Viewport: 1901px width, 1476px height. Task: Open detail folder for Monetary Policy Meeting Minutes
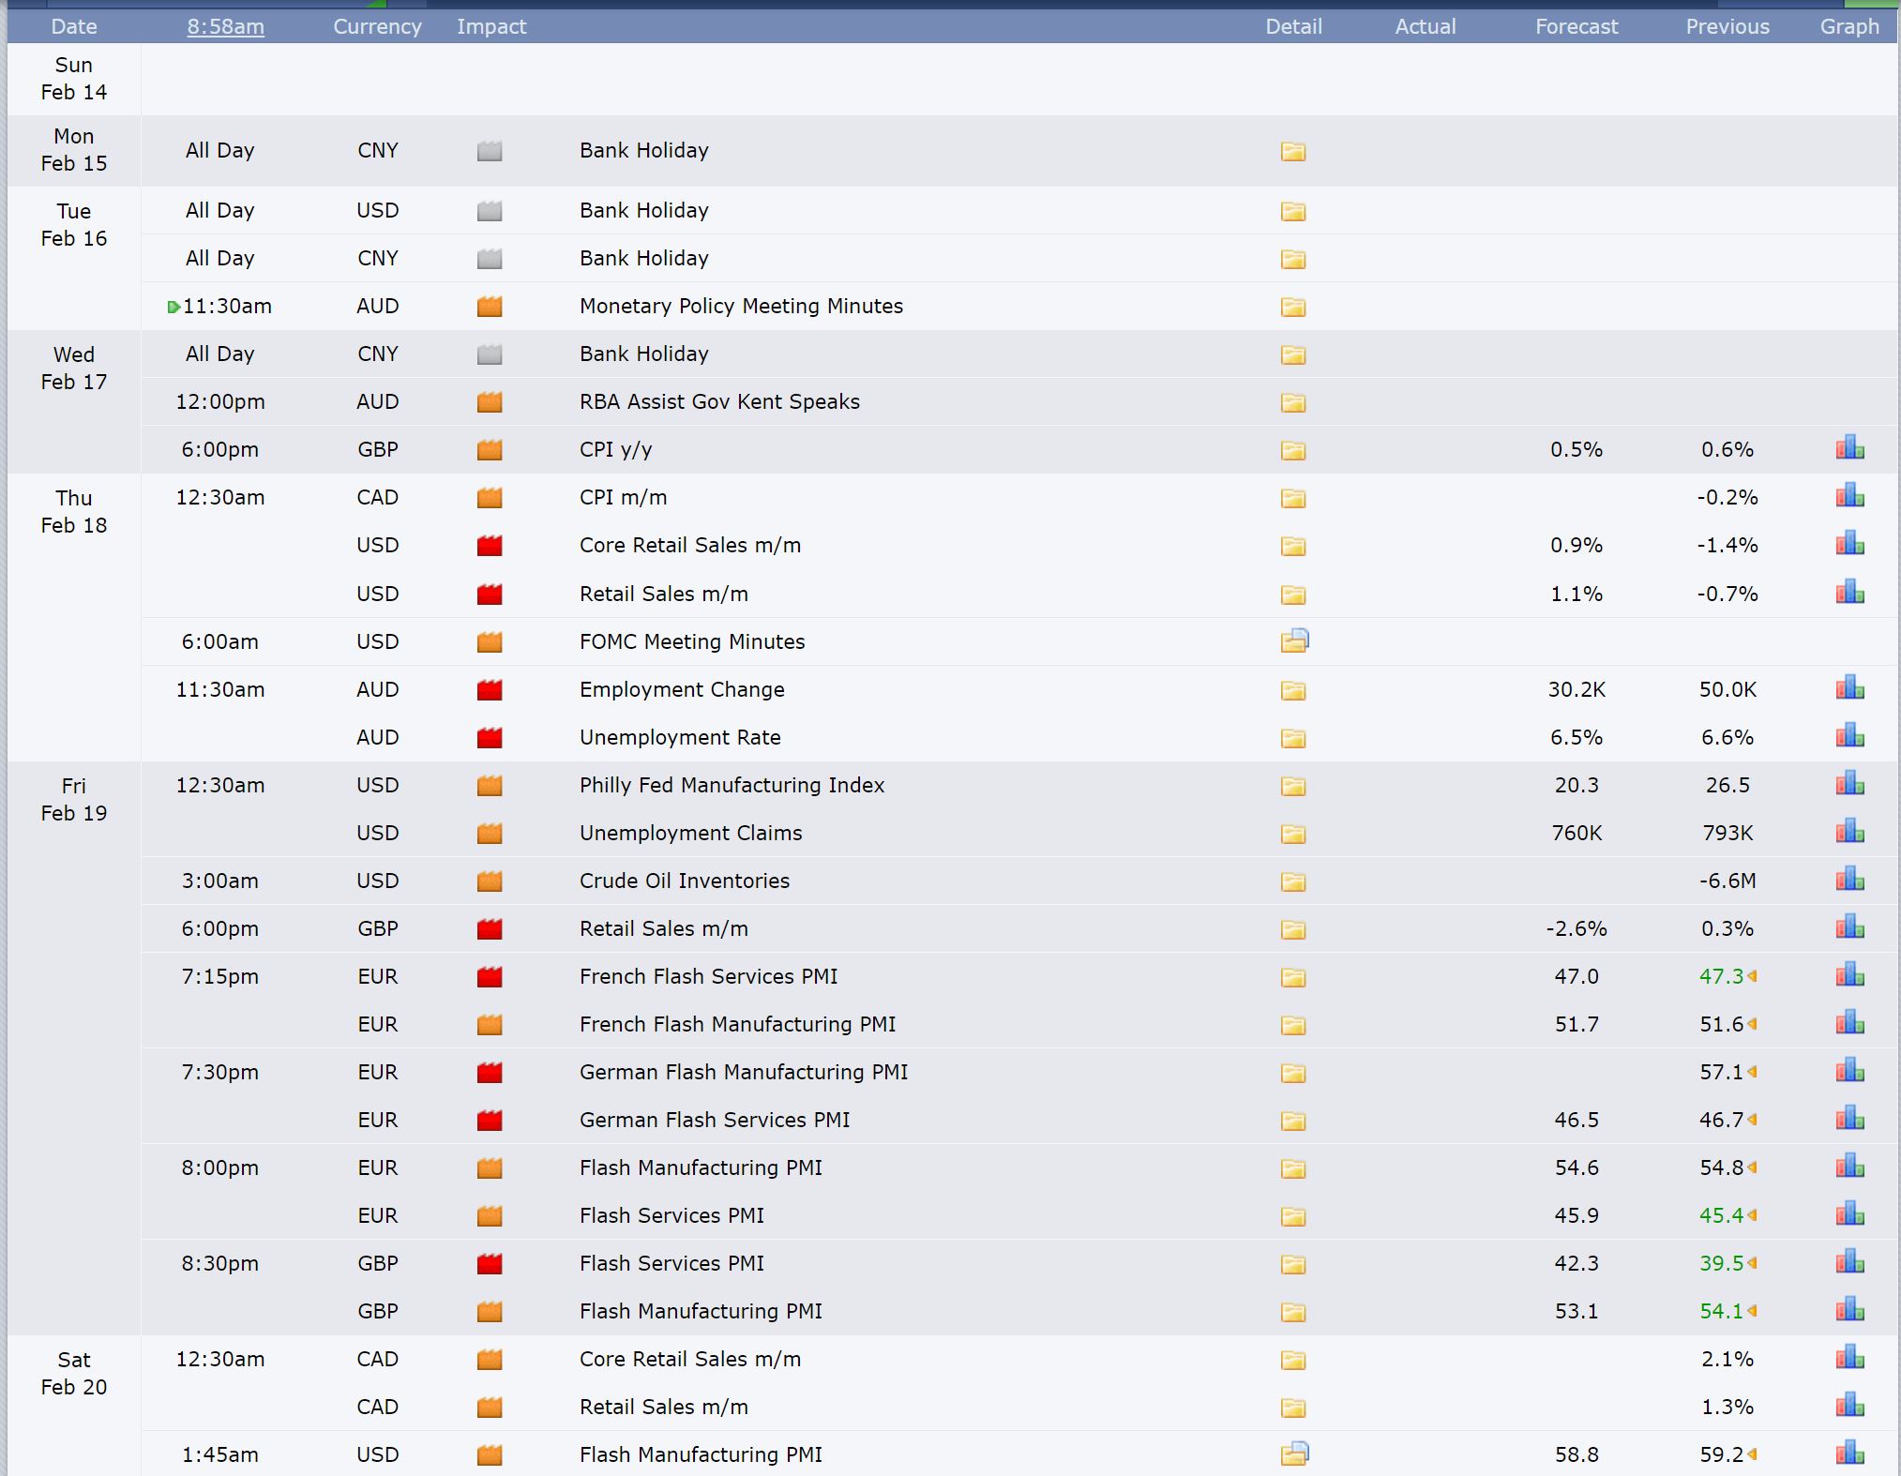[x=1293, y=307]
